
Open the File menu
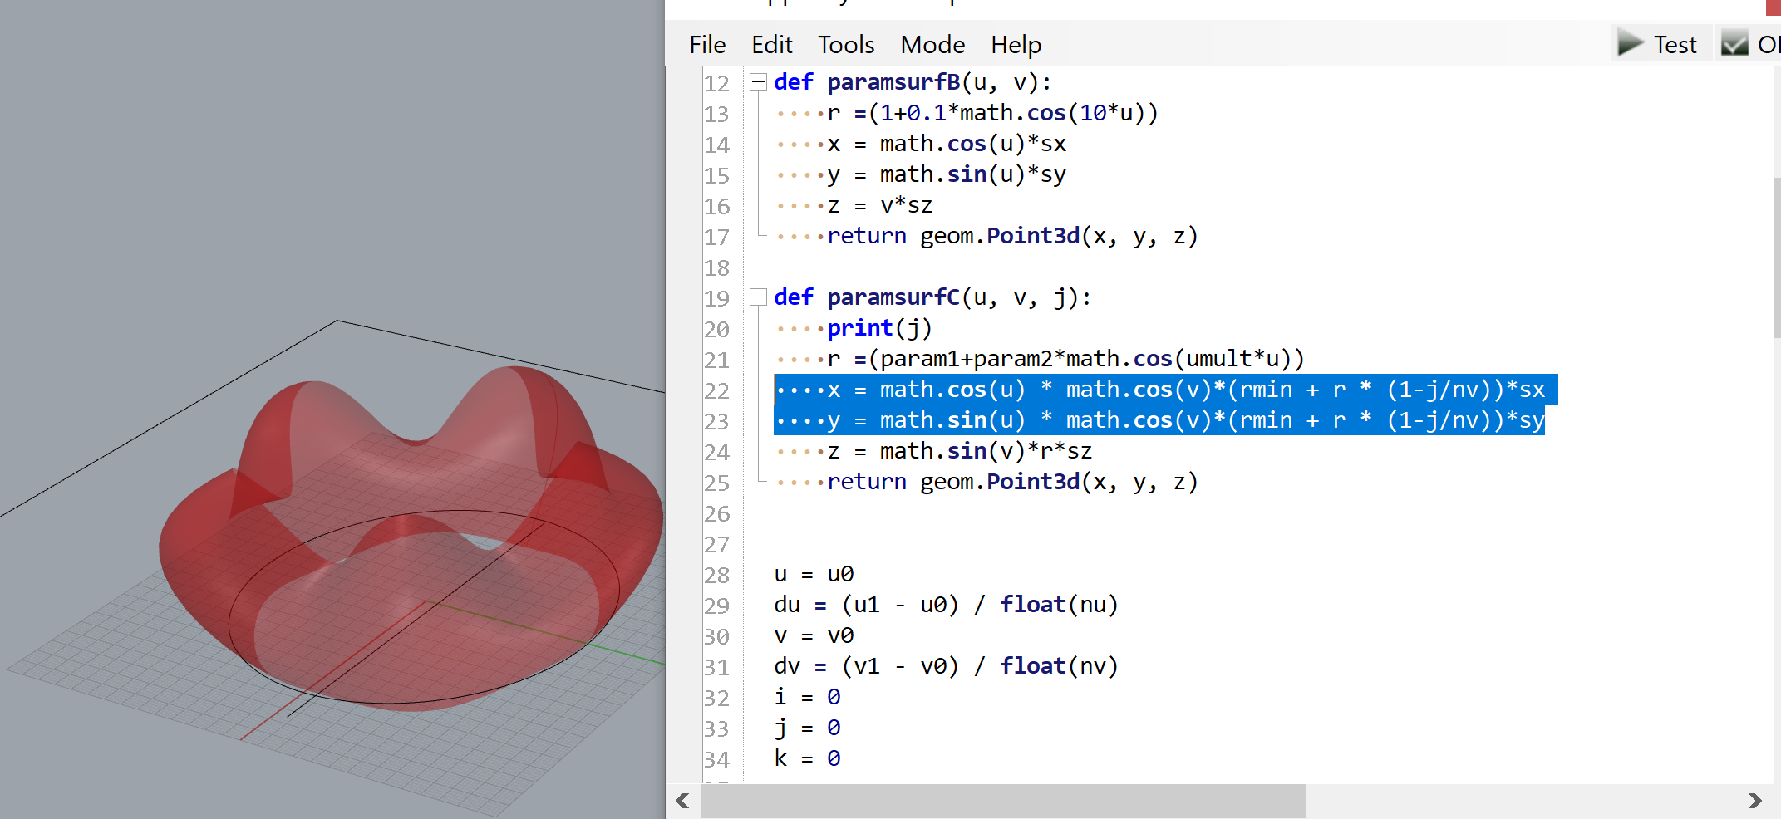707,45
